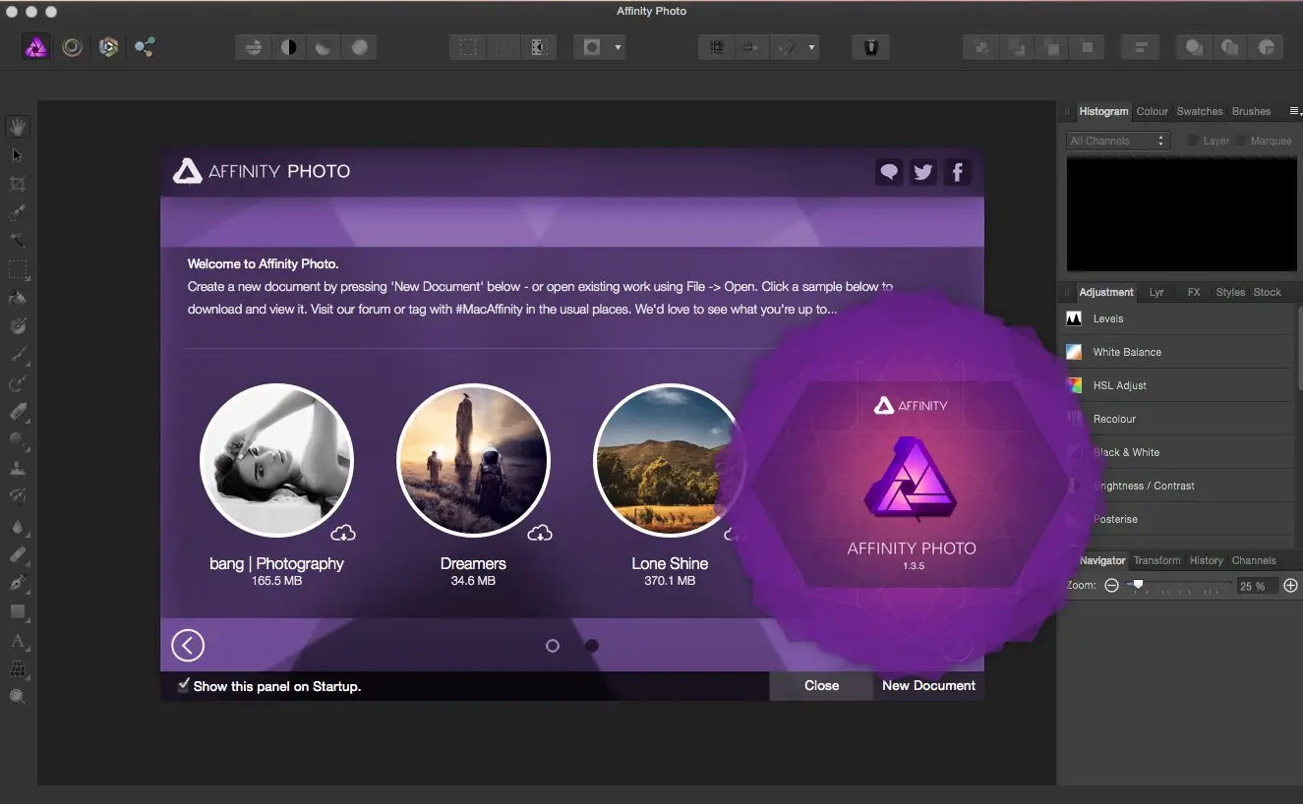Switch to the History tab
1303x804 pixels.
1207,560
